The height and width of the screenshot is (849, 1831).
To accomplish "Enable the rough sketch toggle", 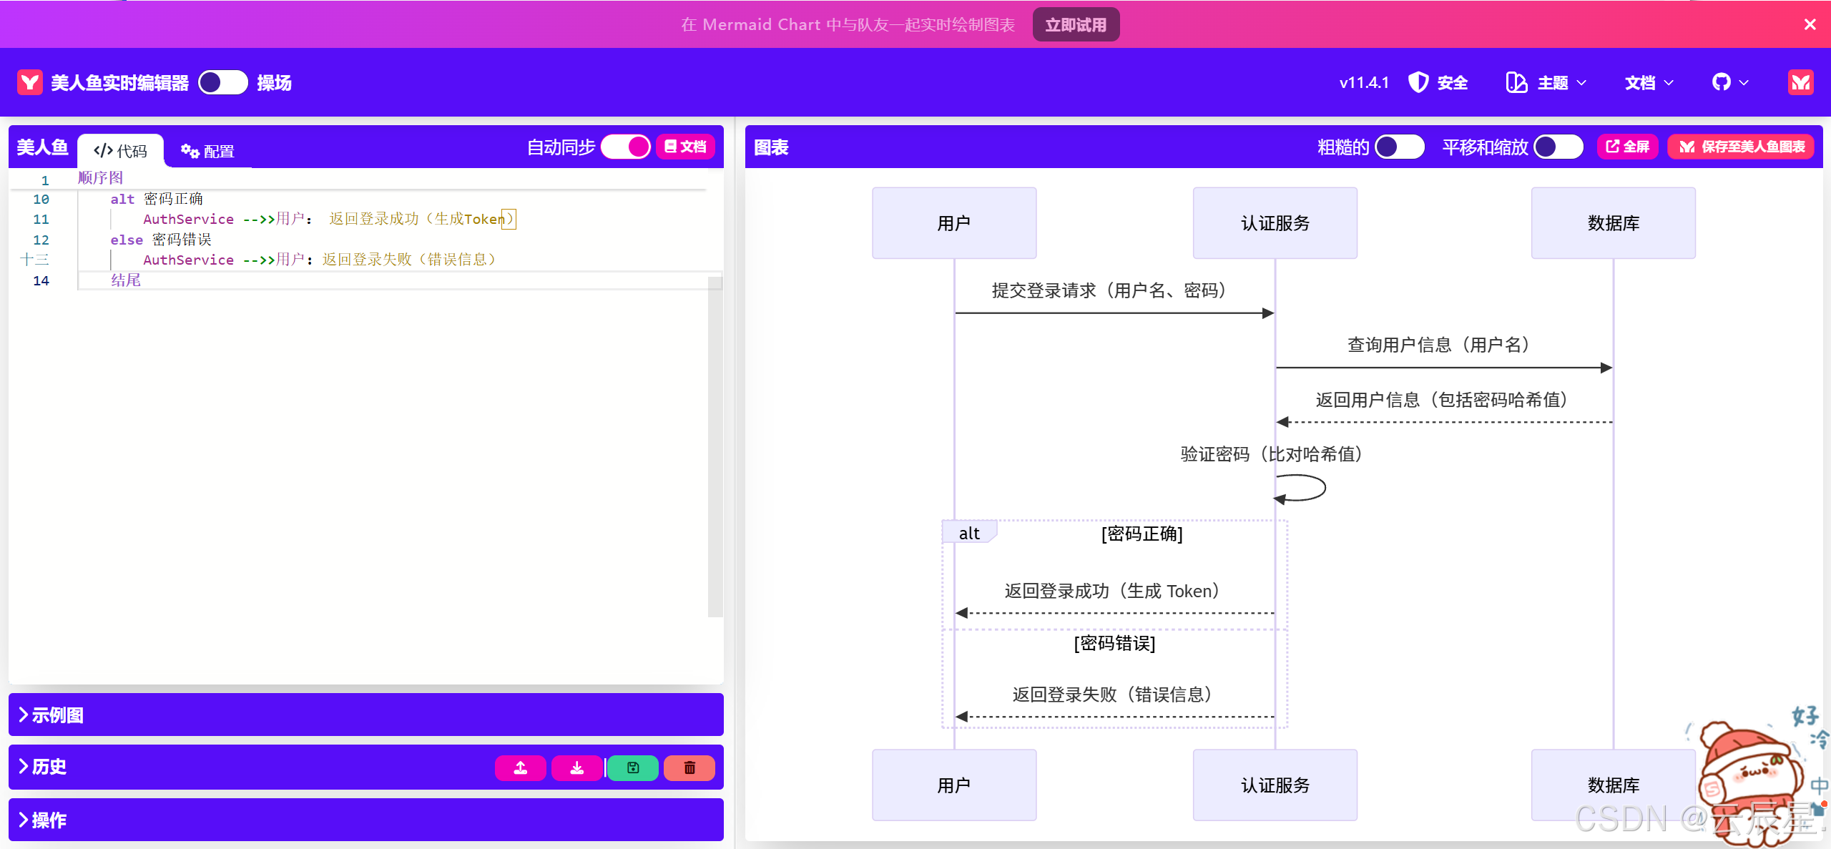I will point(1399,147).
